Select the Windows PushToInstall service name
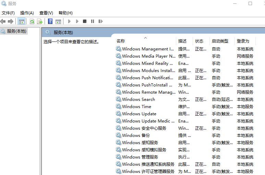The image size is (265, 175). 147,85
